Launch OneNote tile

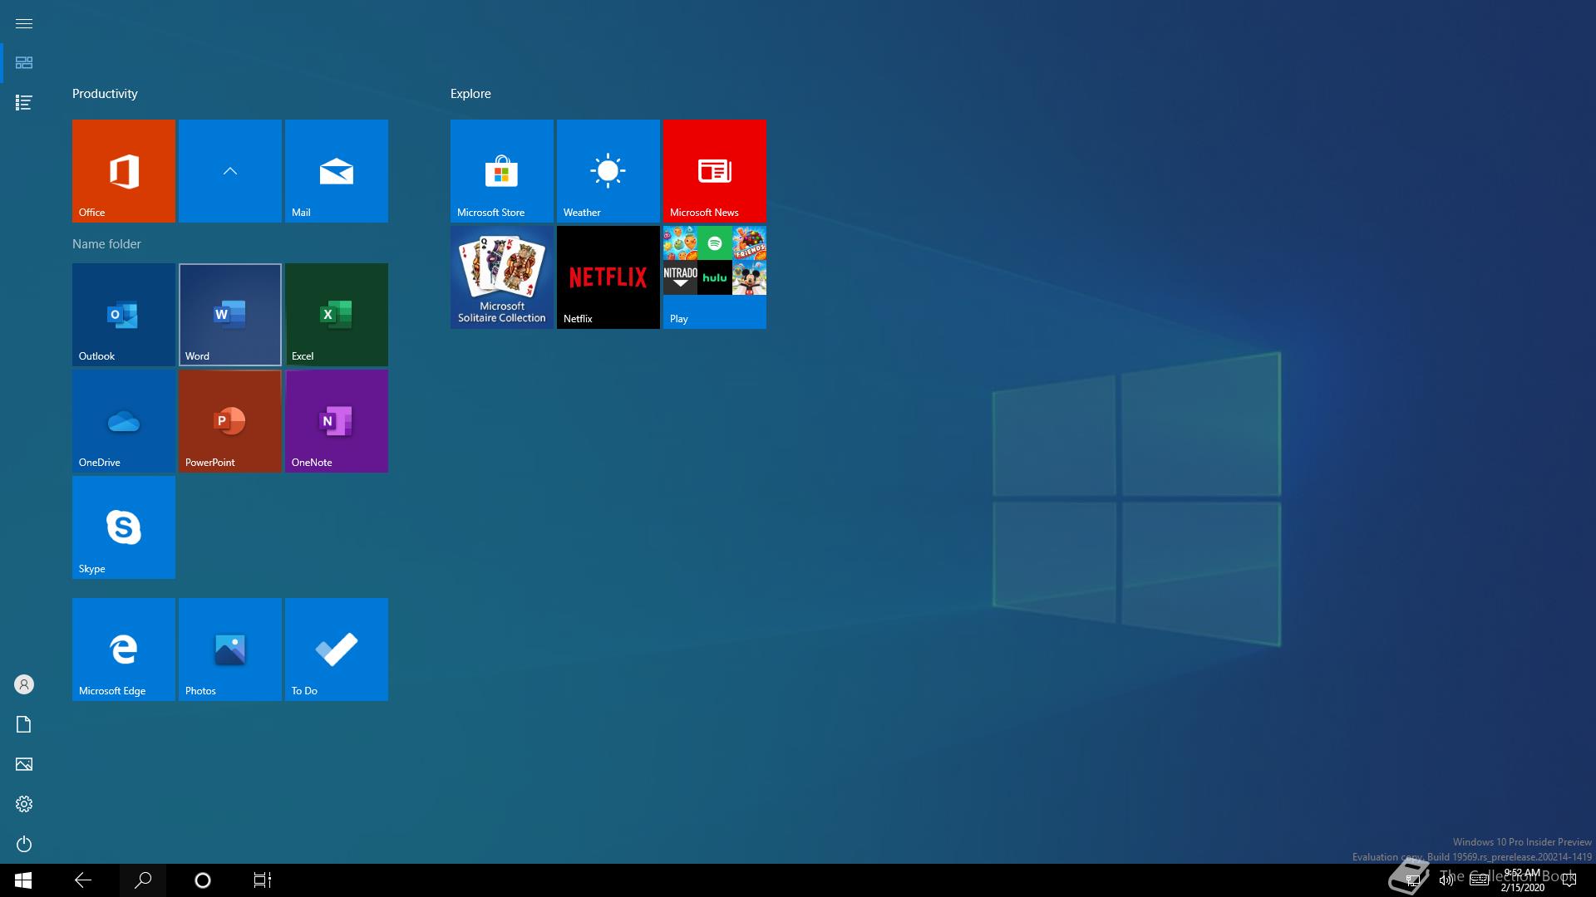(336, 421)
